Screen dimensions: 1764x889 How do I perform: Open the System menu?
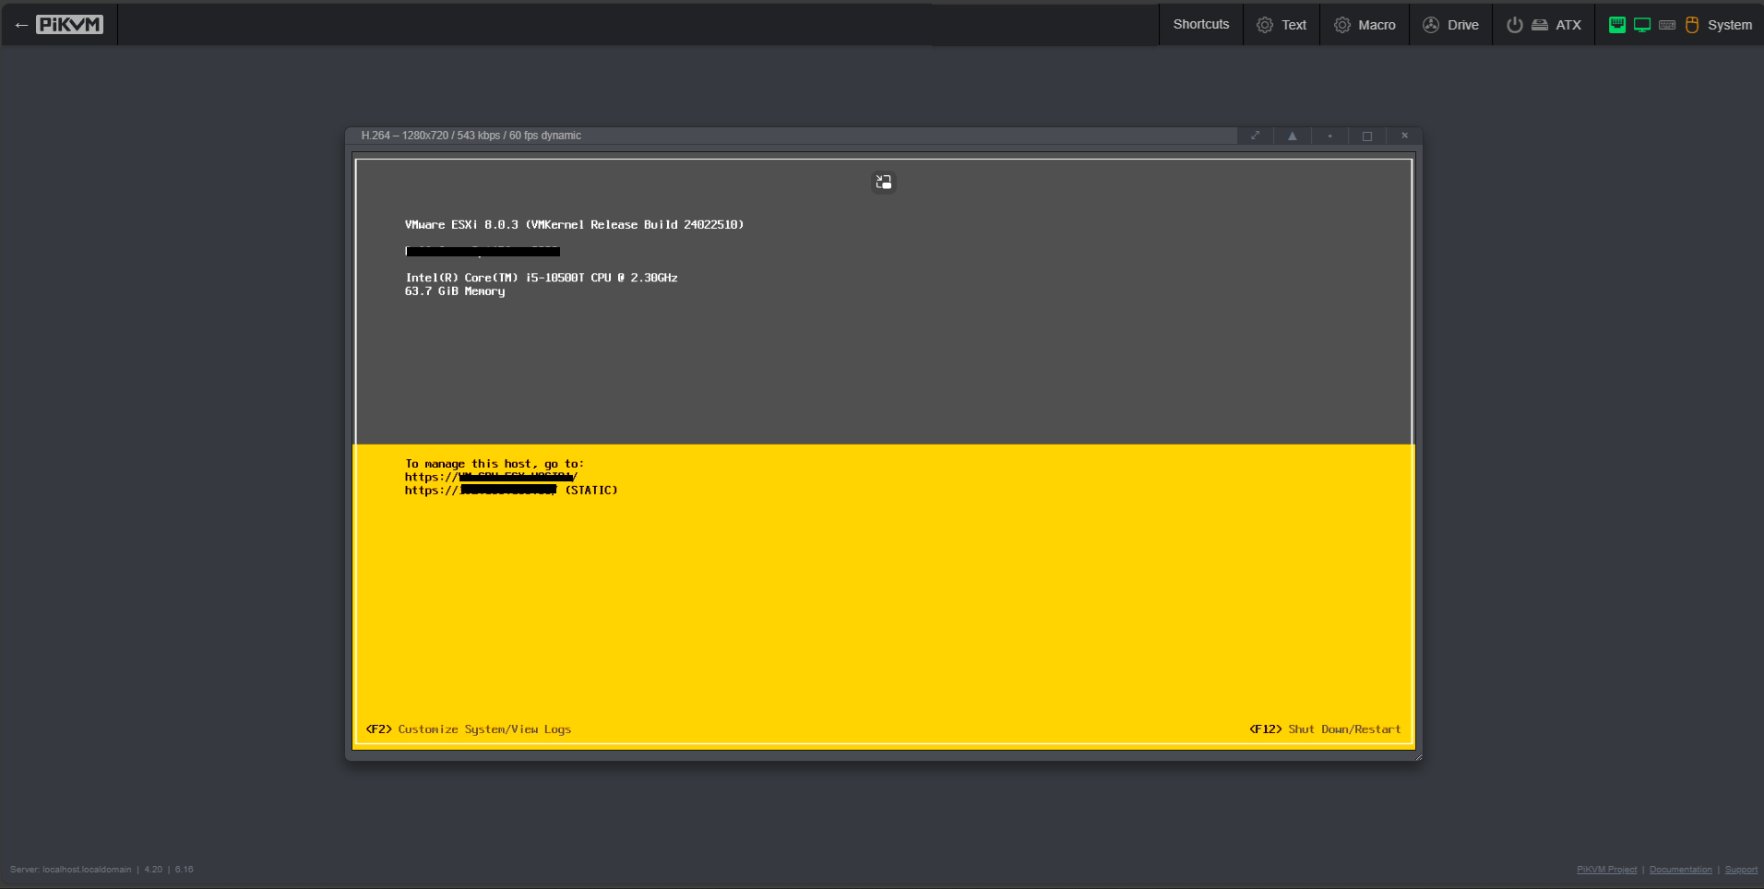pos(1680,25)
